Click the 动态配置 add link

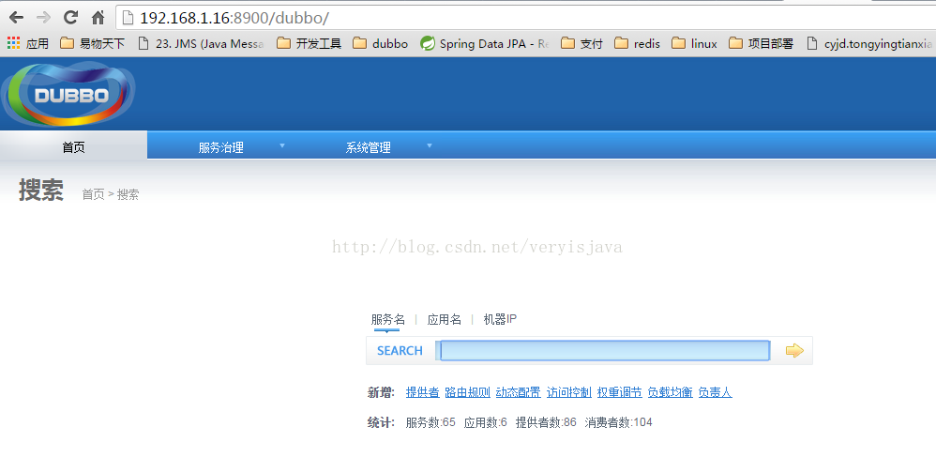(518, 392)
